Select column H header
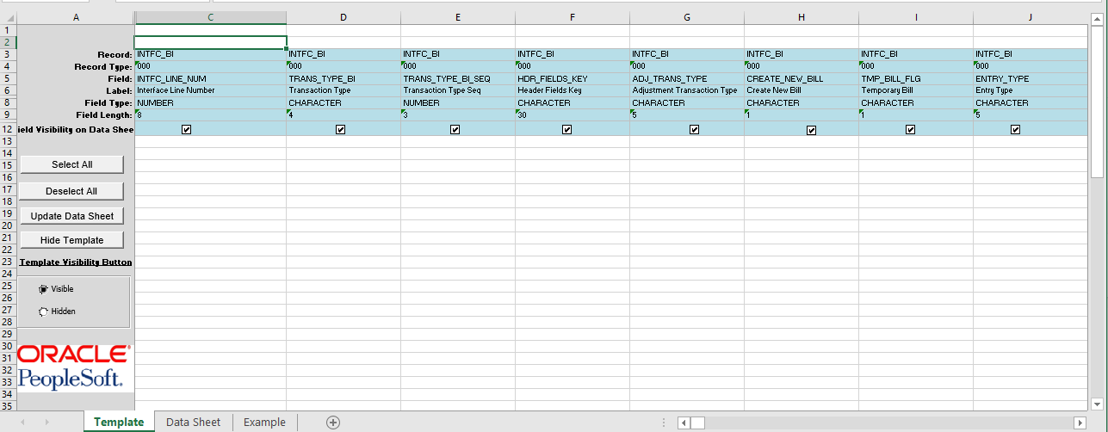This screenshot has width=1108, height=432. 802,17
